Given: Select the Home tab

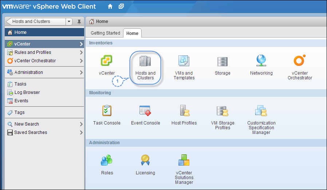Looking at the screenshot, I should [x=132, y=33].
